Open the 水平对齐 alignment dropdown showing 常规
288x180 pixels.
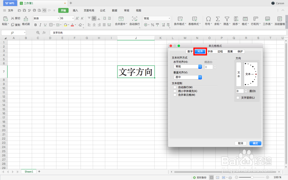tap(187, 67)
